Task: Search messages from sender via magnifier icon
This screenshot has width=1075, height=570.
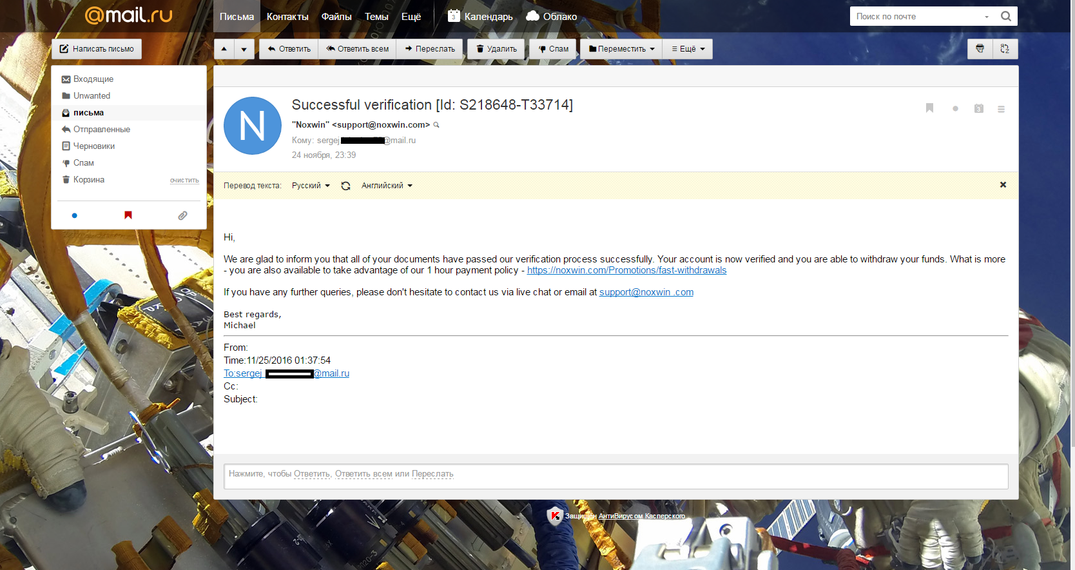Action: [436, 125]
